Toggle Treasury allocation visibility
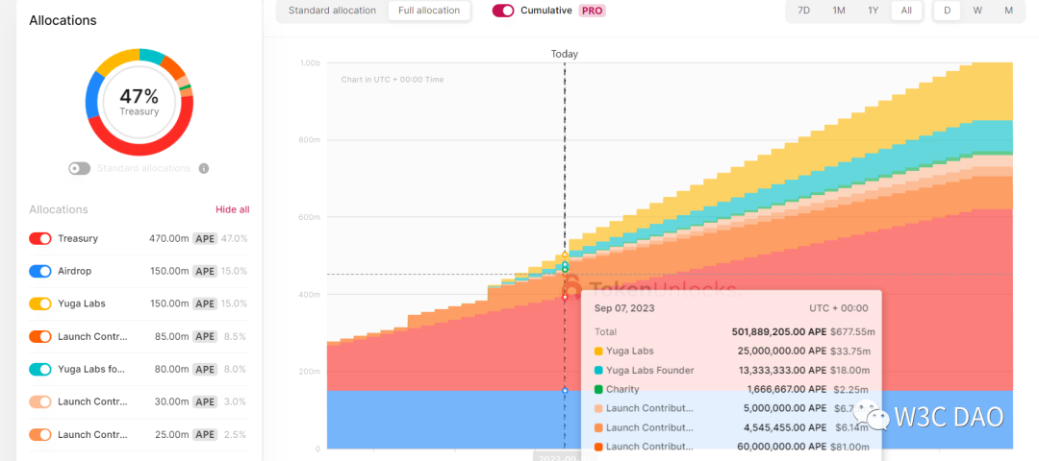Image resolution: width=1039 pixels, height=461 pixels. pyautogui.click(x=40, y=239)
